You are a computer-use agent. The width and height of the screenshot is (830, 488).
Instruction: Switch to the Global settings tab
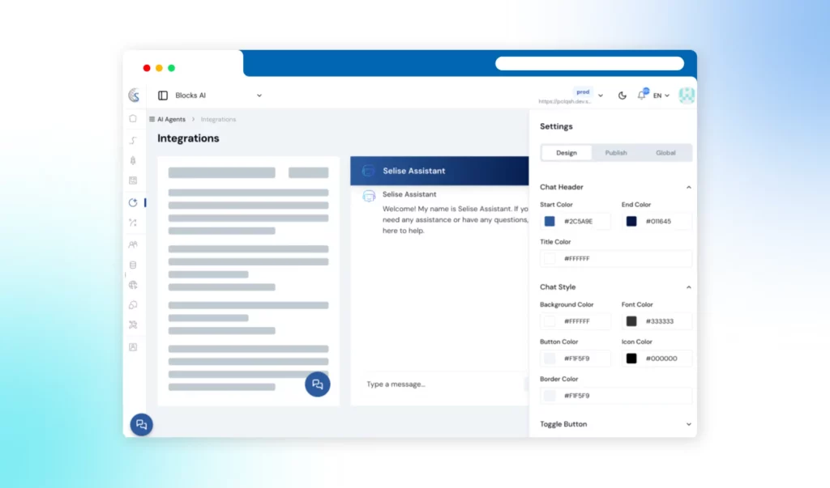click(x=665, y=153)
